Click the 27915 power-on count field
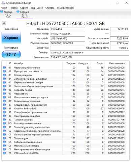Image resolution: width=131 pixels, height=162 pixels. 120,43
